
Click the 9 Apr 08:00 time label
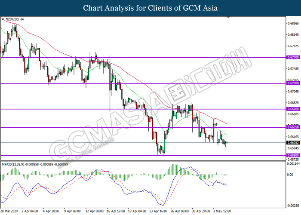pos(72,211)
